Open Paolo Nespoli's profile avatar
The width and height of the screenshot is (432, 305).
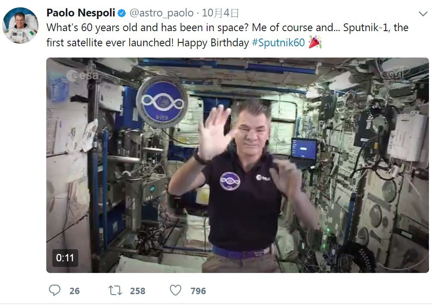pos(20,26)
